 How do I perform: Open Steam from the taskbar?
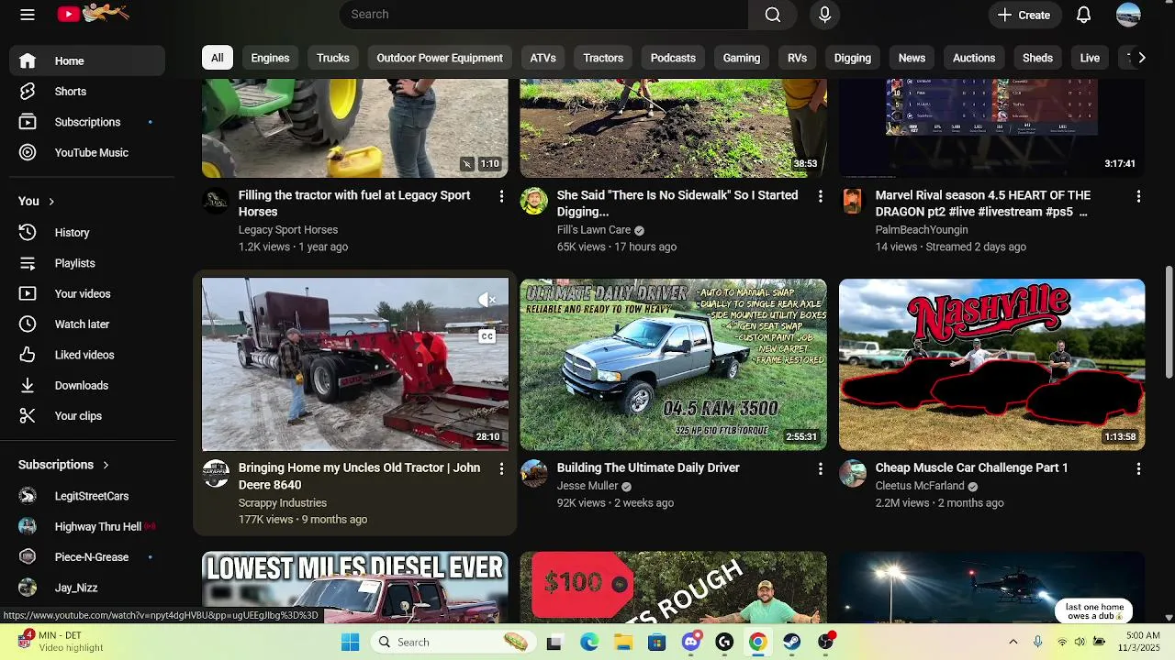pos(792,642)
